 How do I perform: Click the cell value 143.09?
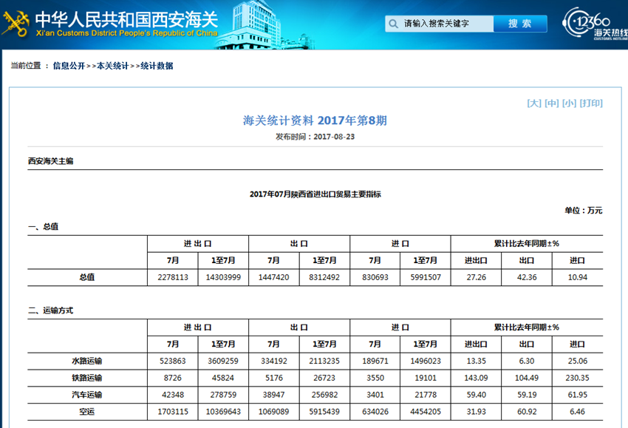point(477,378)
